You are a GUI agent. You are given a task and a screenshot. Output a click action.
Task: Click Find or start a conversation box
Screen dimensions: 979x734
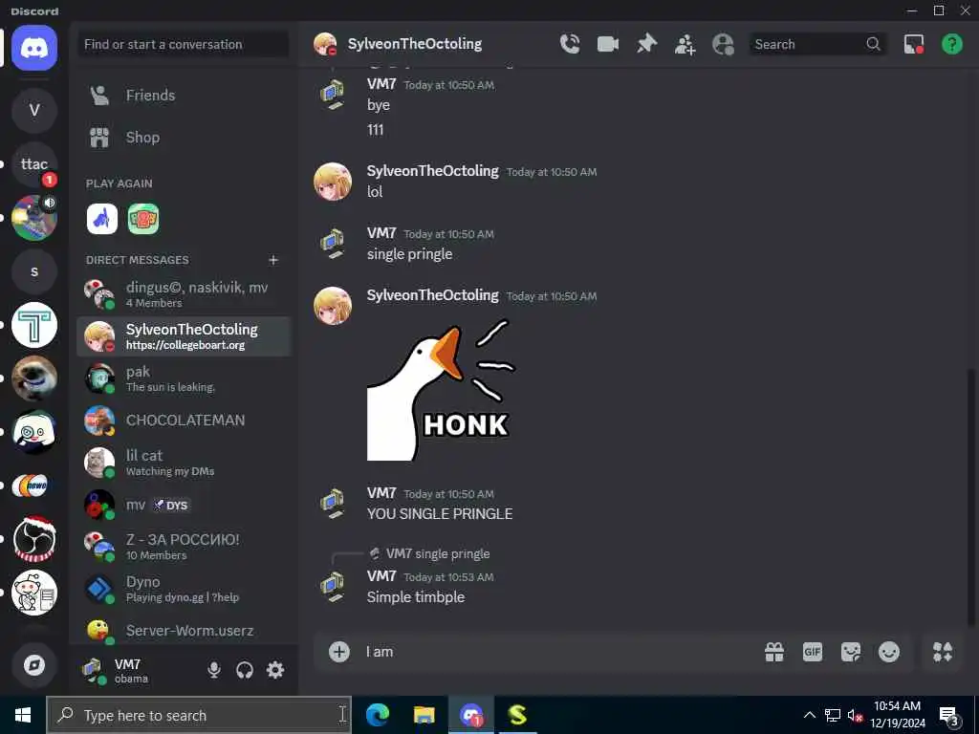click(x=183, y=44)
